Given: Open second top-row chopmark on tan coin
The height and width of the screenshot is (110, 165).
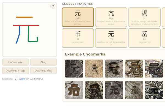Looking at the screenshot, I should point(94,68).
